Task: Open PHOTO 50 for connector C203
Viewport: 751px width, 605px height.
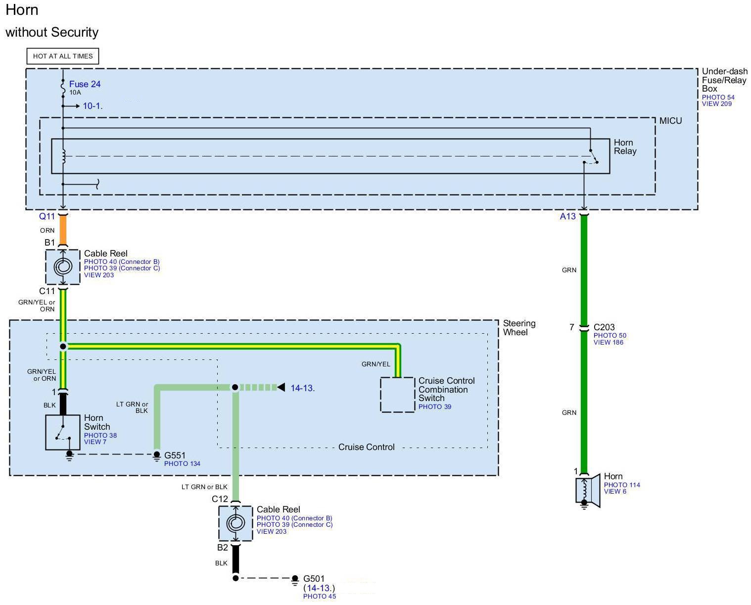Action: pos(610,335)
